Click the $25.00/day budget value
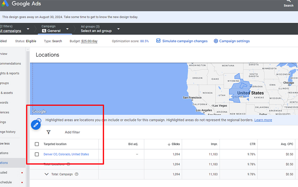The image size is (298, 187). [x=89, y=41]
